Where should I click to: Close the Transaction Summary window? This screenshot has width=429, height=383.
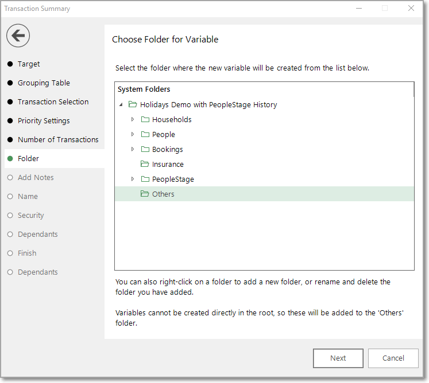click(x=411, y=8)
